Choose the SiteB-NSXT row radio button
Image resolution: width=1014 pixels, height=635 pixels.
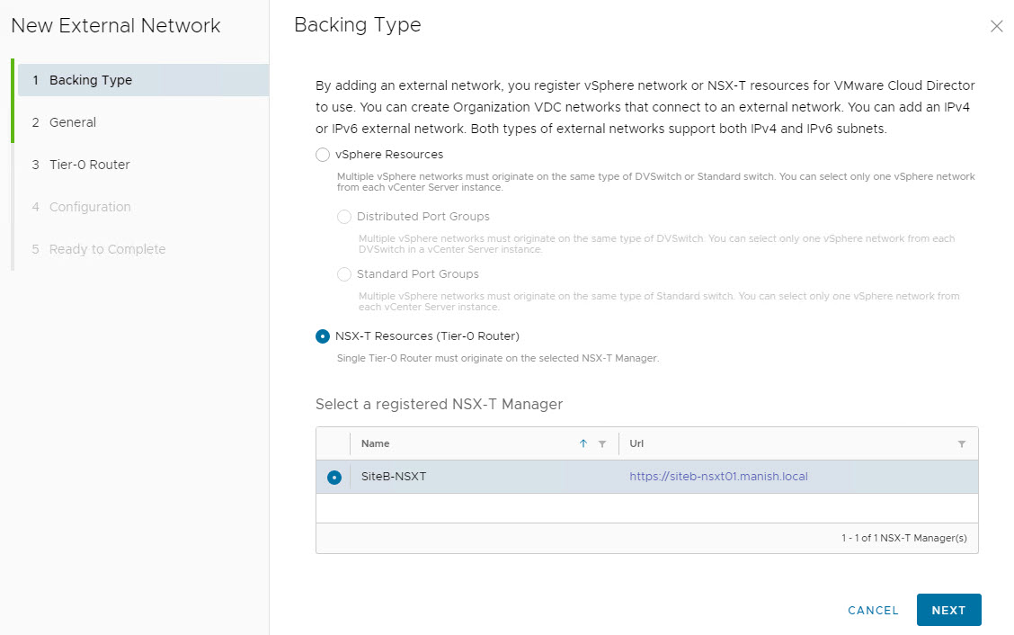pos(334,478)
